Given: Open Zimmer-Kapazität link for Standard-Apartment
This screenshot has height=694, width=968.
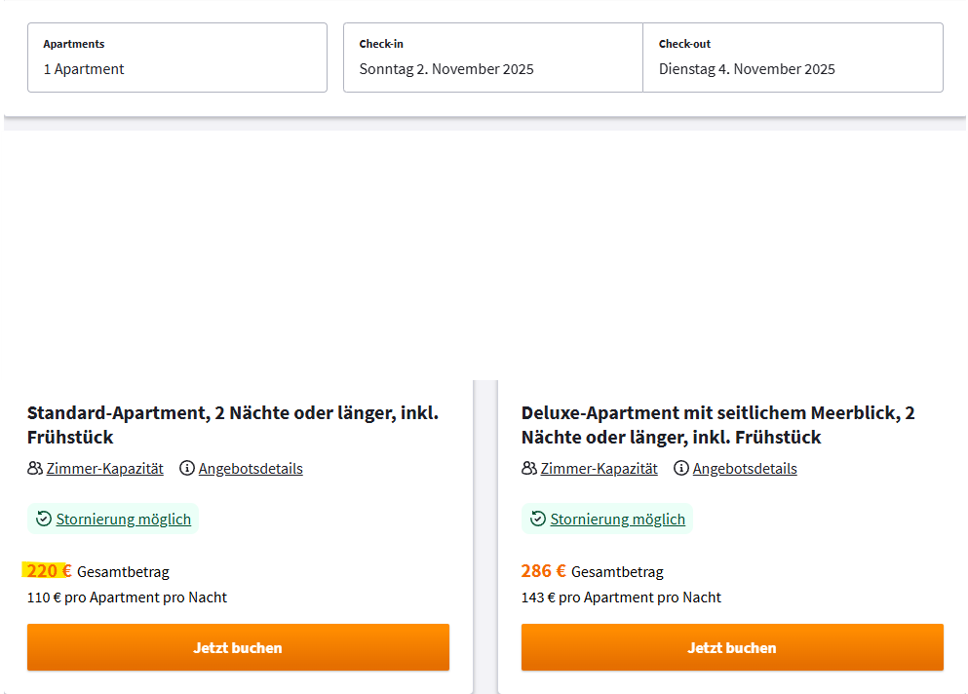Looking at the screenshot, I should click(x=105, y=469).
